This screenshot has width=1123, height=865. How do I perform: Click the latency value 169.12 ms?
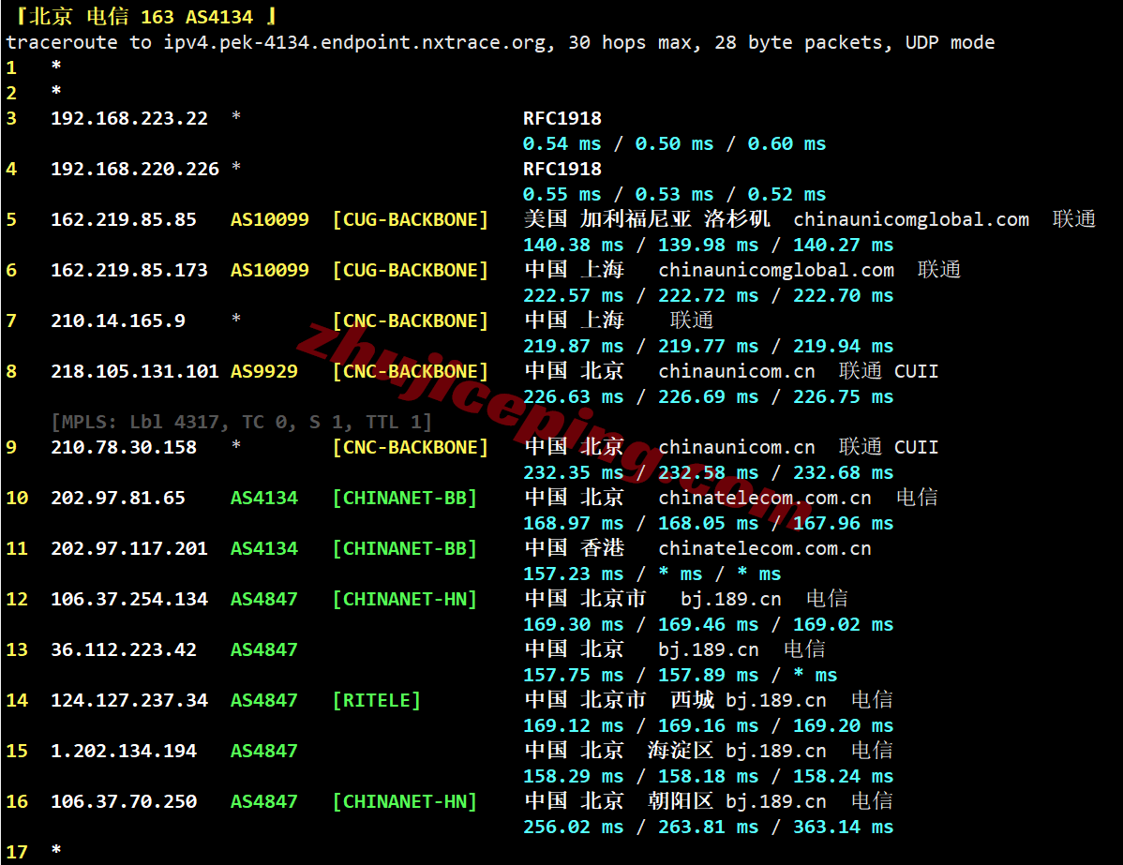point(574,726)
